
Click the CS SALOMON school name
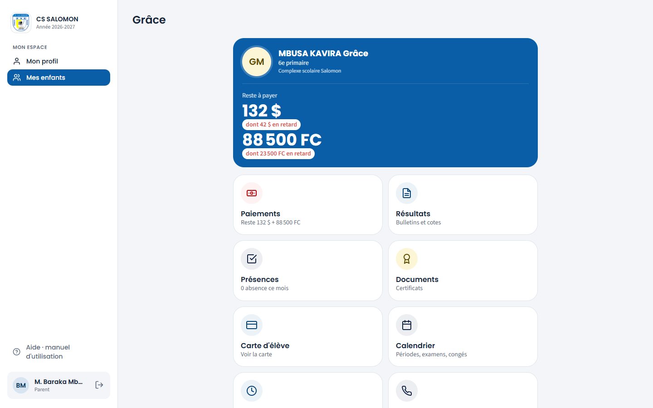pos(57,19)
